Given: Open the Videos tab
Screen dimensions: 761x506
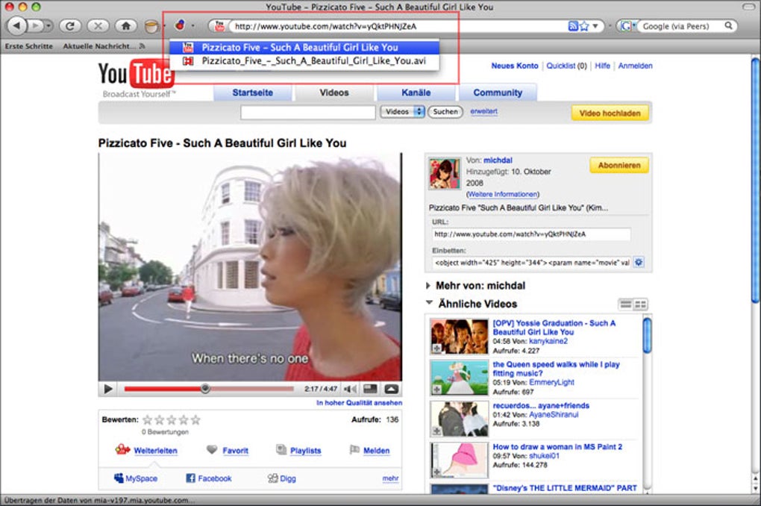Looking at the screenshot, I should click(334, 93).
